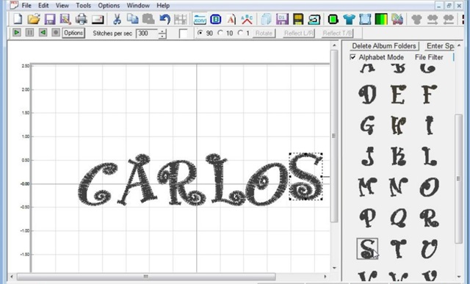Pause the stitch simulation
The image size is (470, 284).
(x=29, y=32)
